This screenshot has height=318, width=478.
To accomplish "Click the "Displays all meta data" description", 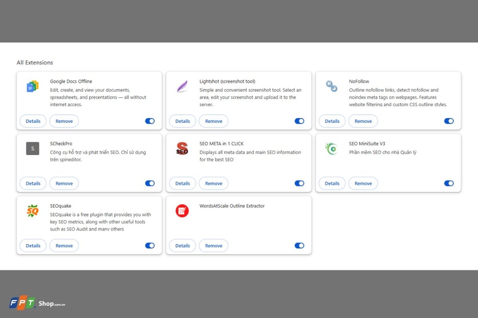I will coord(250,156).
